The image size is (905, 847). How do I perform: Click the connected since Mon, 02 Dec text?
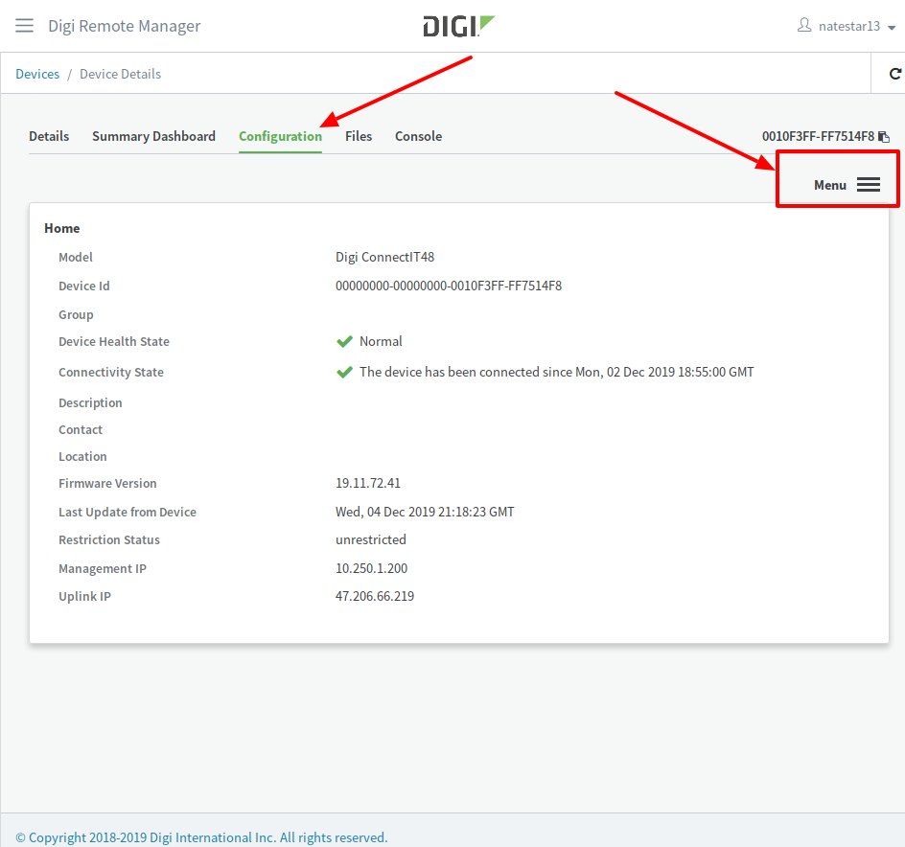pyautogui.click(x=556, y=372)
